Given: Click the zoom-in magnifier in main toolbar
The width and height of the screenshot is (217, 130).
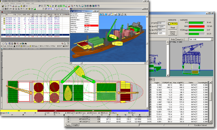Looking at the screenshot, I should [x=77, y=6].
